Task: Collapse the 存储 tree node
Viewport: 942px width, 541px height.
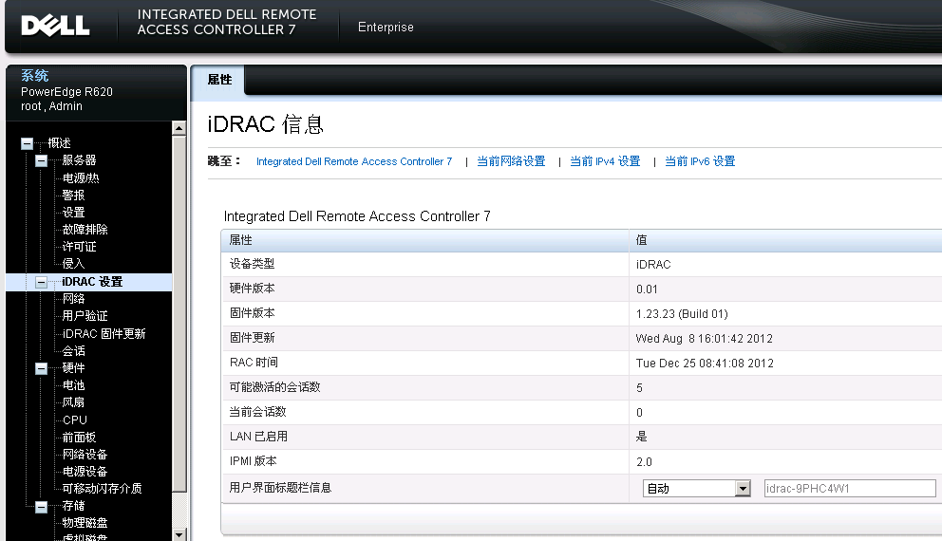Action: pos(41,508)
